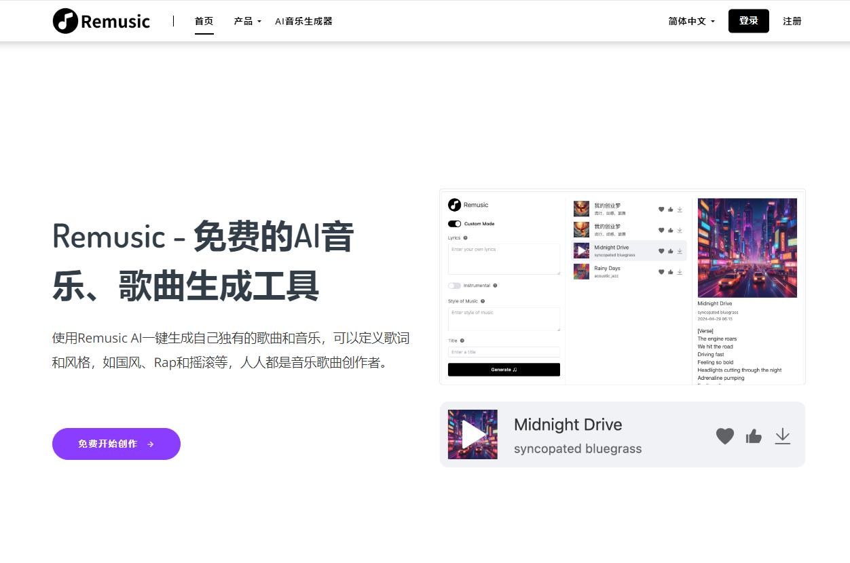Download icon on the Midnight Drive list row

coord(680,251)
